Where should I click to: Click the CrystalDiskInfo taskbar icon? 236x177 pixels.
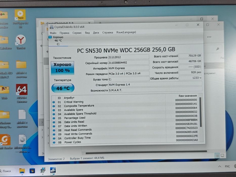pos(53,170)
